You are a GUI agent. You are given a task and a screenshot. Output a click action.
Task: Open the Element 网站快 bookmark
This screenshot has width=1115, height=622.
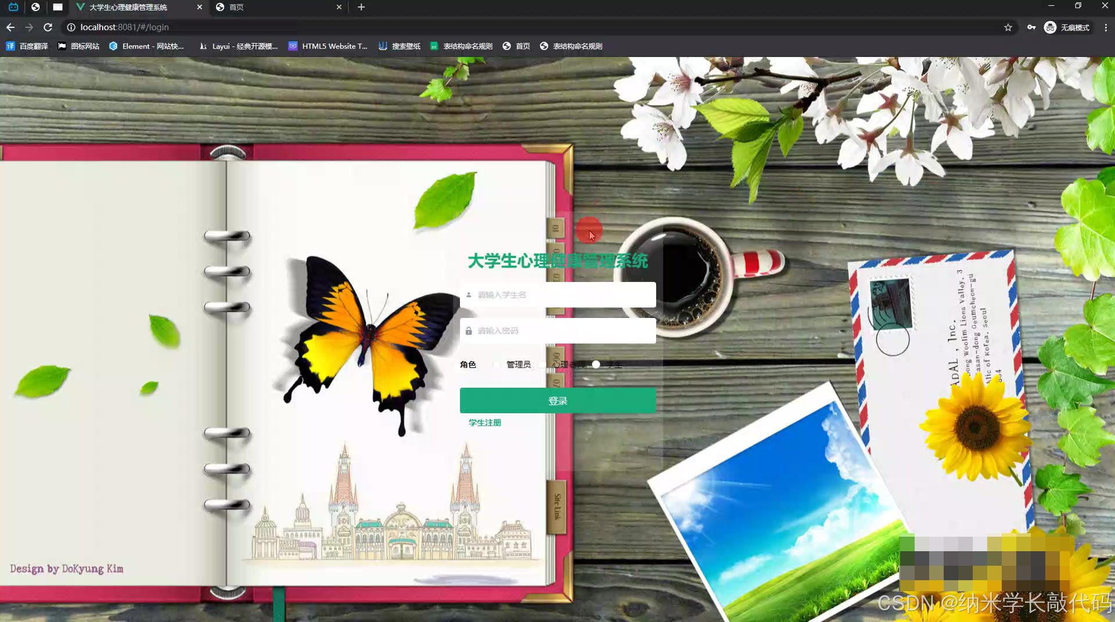click(146, 46)
